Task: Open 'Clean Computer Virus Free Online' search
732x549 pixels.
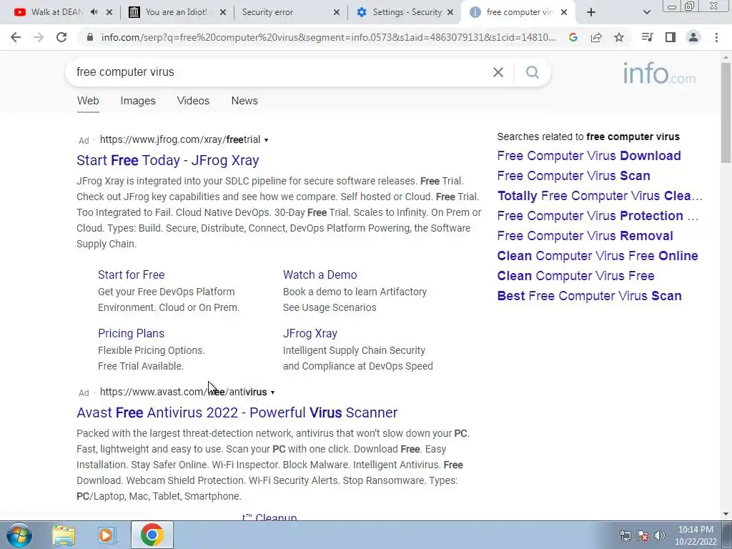Action: (x=598, y=257)
